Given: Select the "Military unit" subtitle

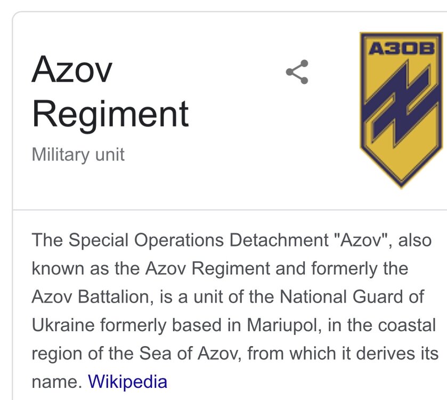Looking at the screenshot, I should [78, 155].
